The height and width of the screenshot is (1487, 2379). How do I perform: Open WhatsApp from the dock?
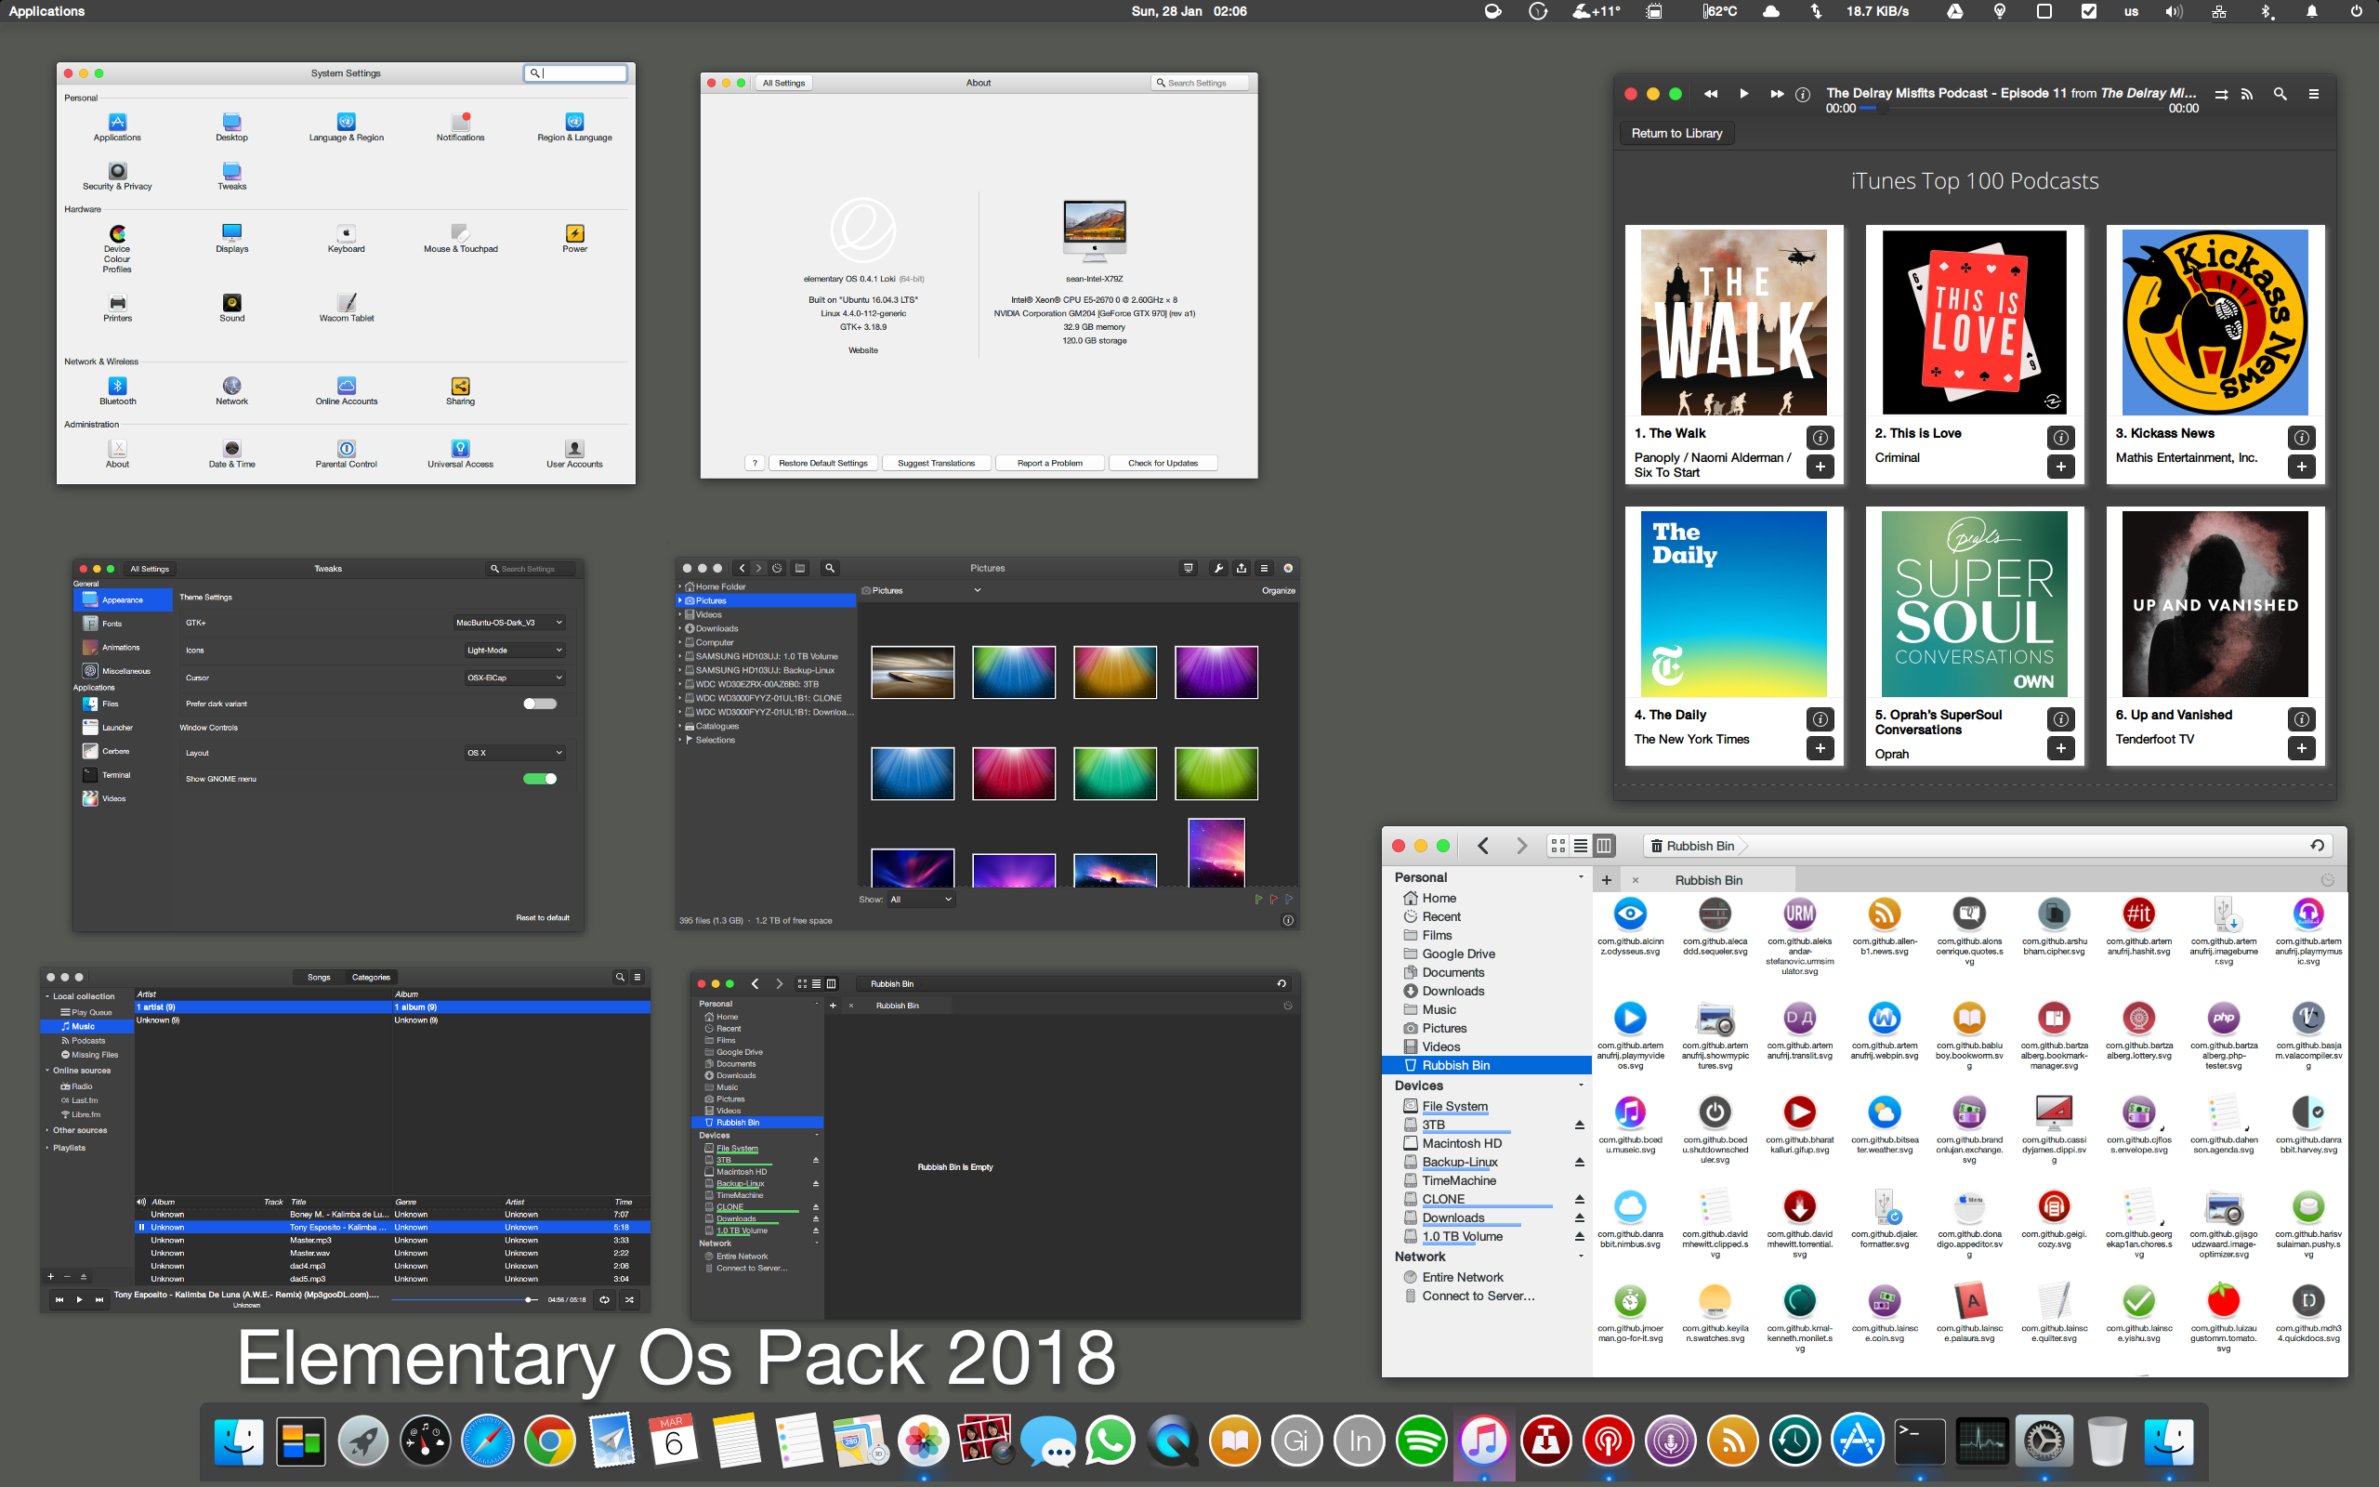pyautogui.click(x=1110, y=1441)
